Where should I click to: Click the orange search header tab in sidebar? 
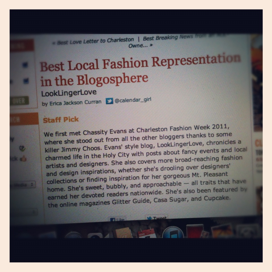tap(24, 119)
